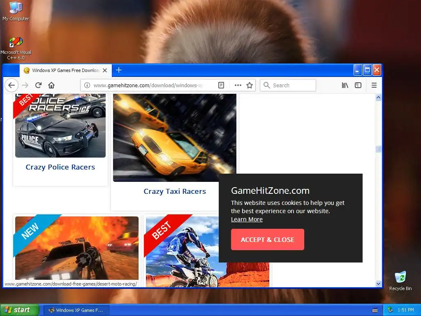Select the Windows XP Games Free Download tab
Viewport: 421px width, 316px height.
coord(65,70)
